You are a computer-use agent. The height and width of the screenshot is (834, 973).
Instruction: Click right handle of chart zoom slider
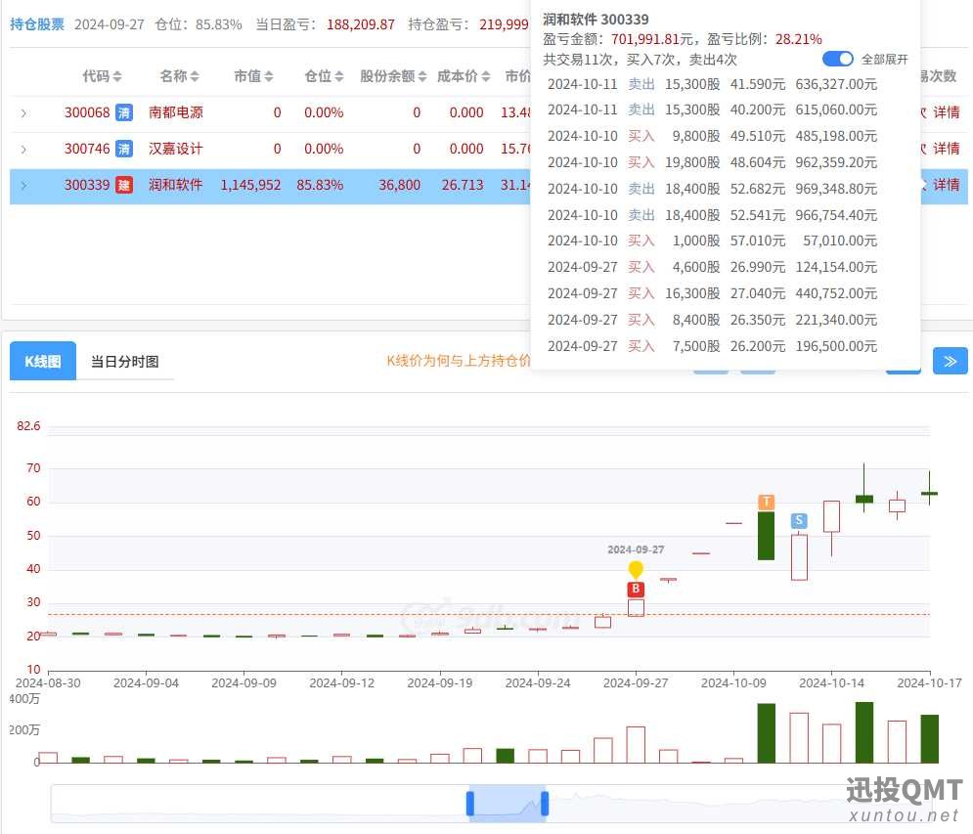click(x=545, y=804)
